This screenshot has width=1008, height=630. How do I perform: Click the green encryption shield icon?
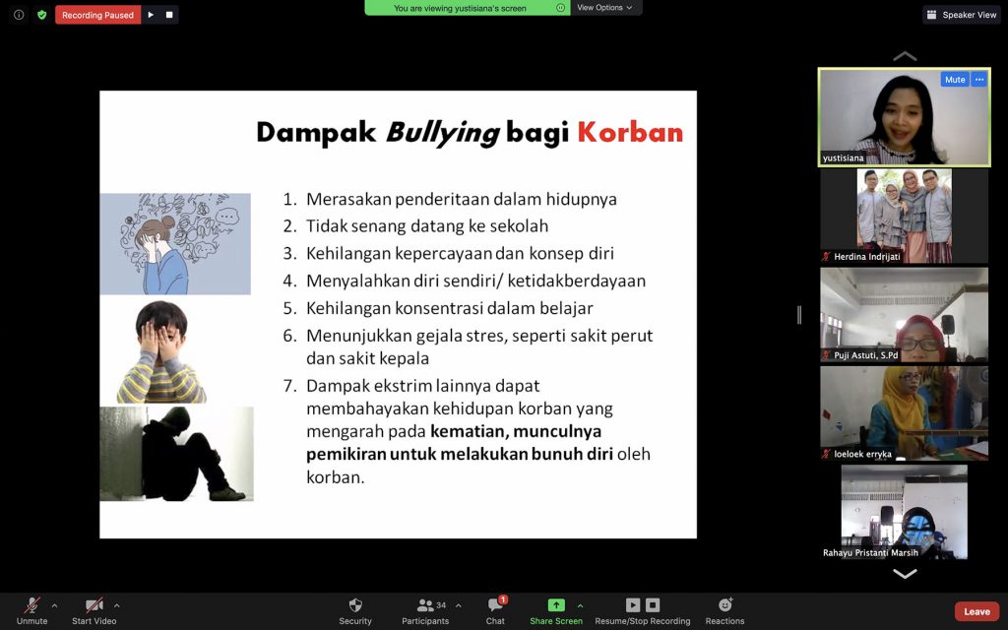click(41, 15)
